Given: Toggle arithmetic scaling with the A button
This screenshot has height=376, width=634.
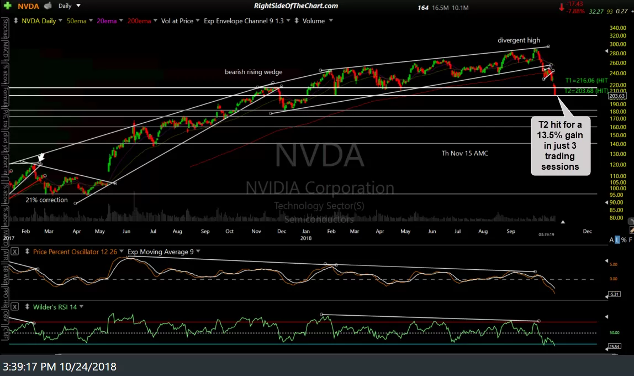Looking at the screenshot, I should [611, 240].
